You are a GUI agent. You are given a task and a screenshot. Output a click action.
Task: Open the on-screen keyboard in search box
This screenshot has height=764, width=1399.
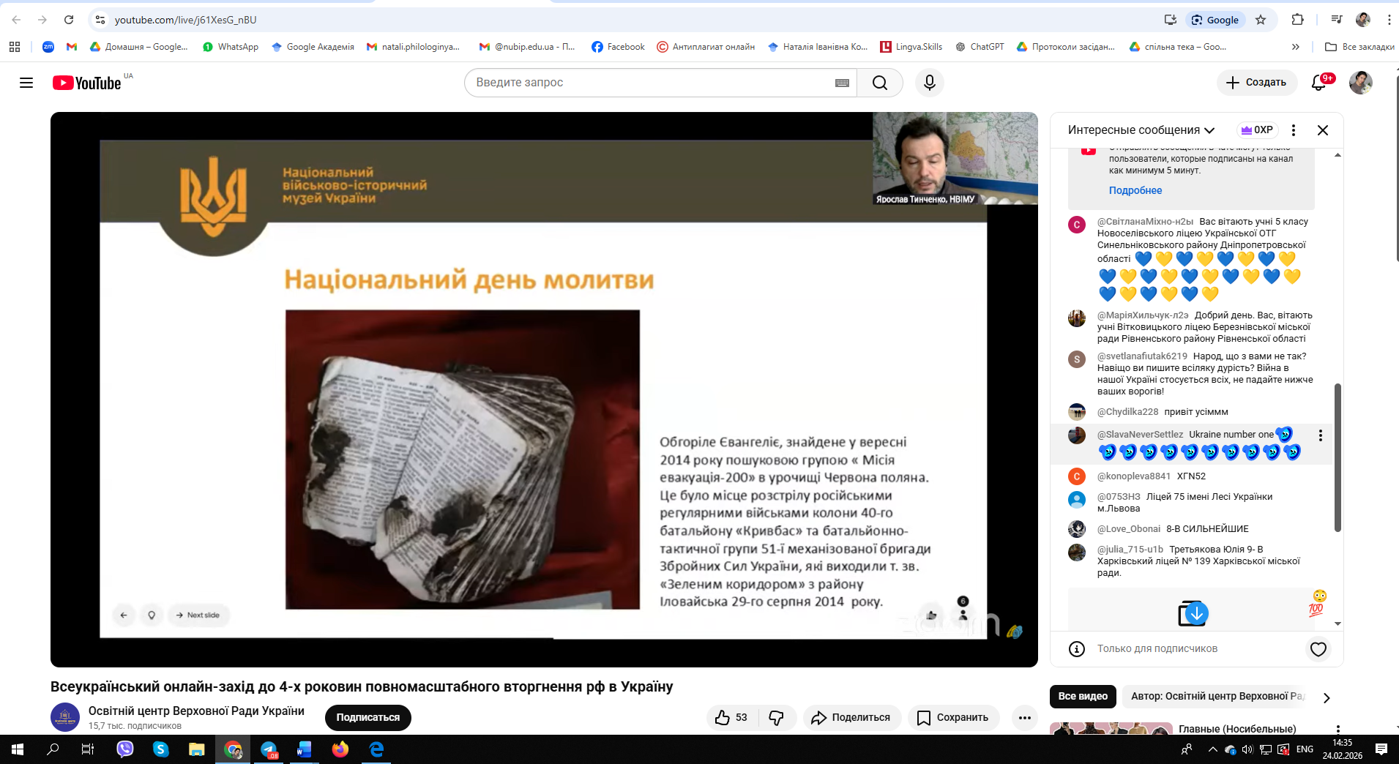[x=842, y=83]
